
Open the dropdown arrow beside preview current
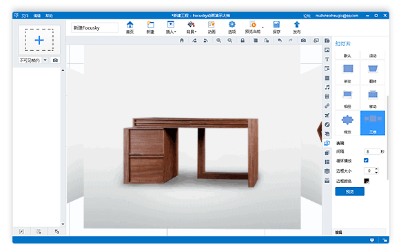[263, 27]
